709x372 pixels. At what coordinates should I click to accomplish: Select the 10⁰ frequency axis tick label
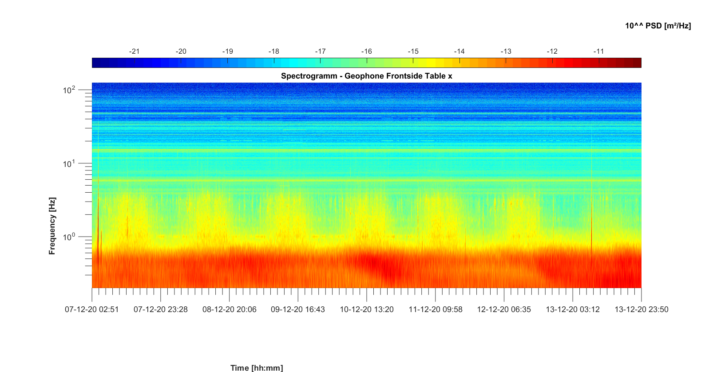coord(69,237)
